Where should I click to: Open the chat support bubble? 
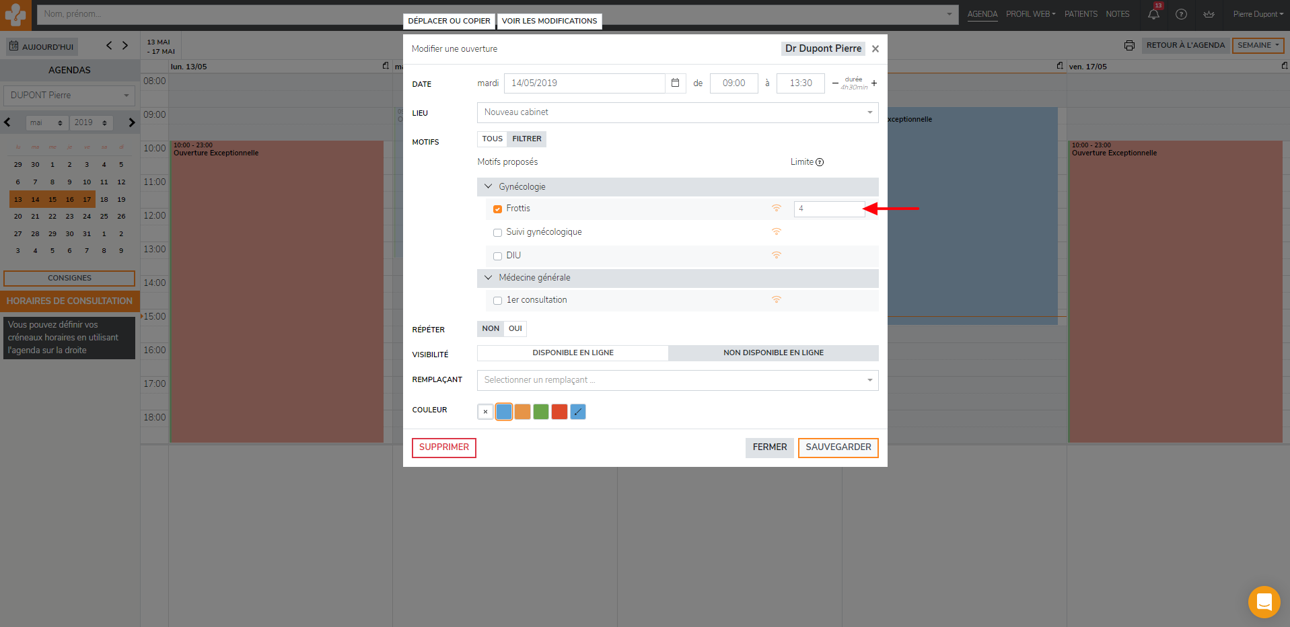click(x=1264, y=601)
